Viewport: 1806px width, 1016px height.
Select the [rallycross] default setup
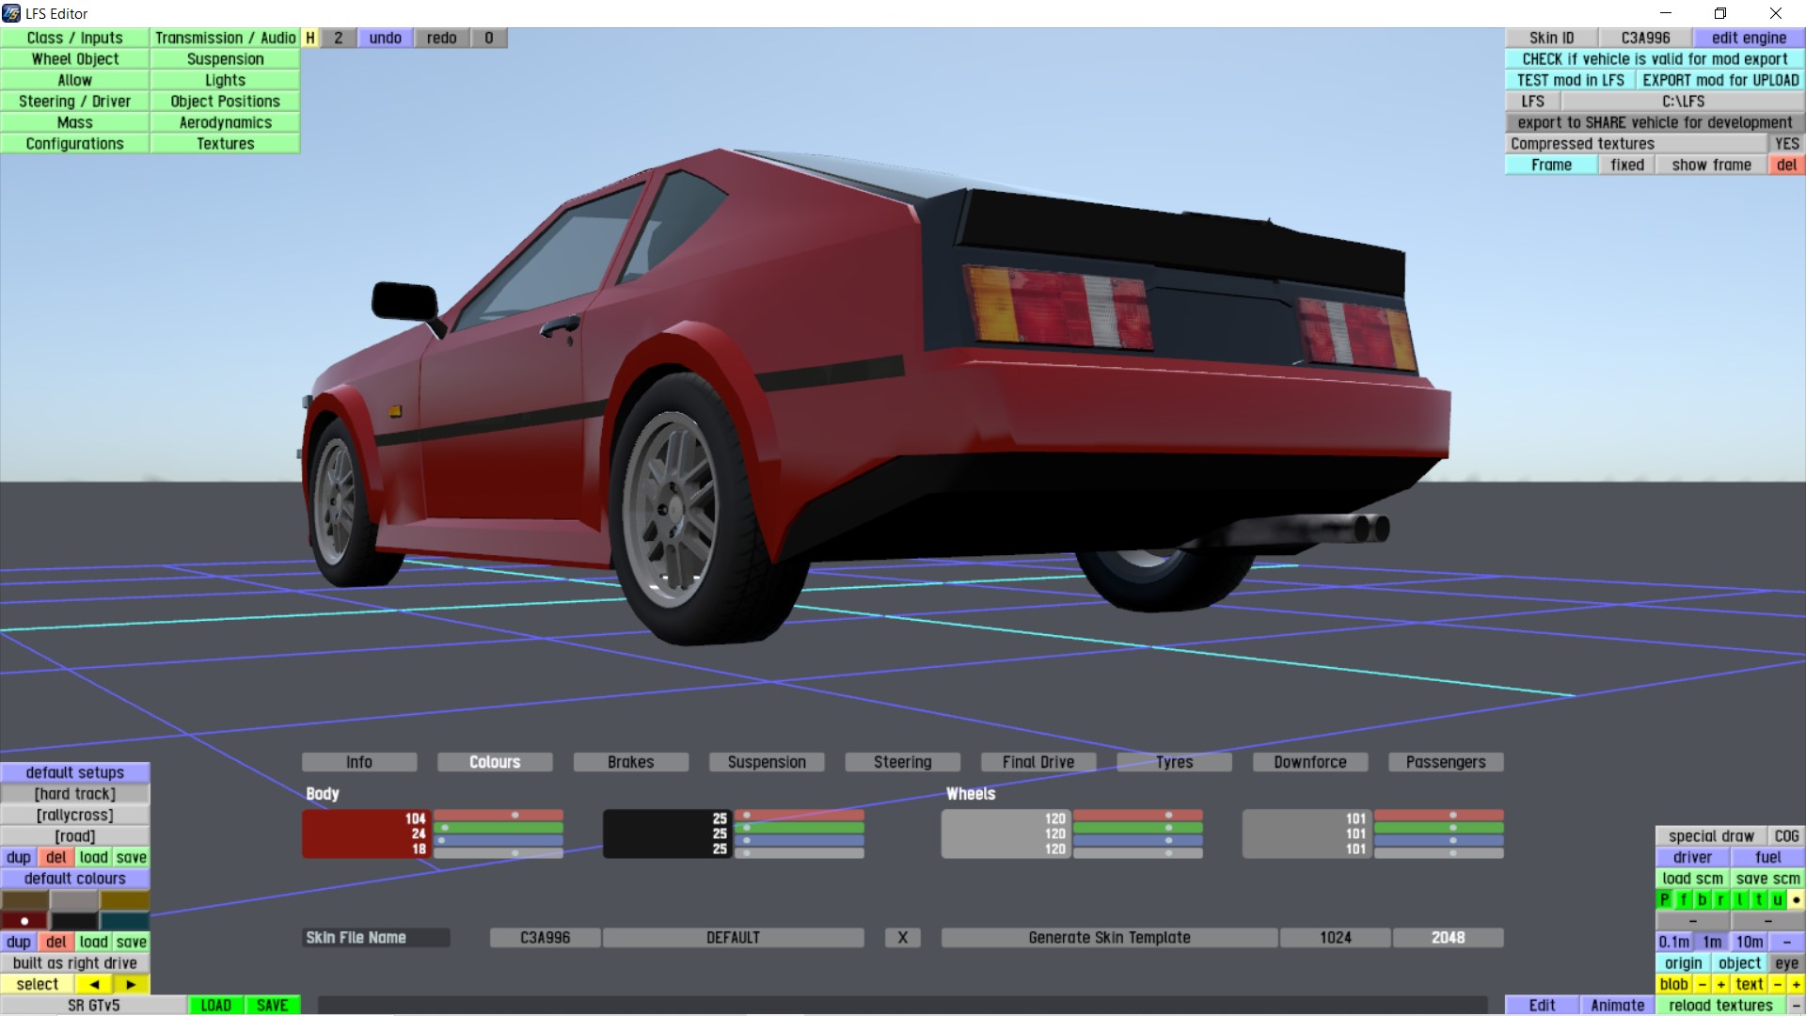tap(75, 815)
